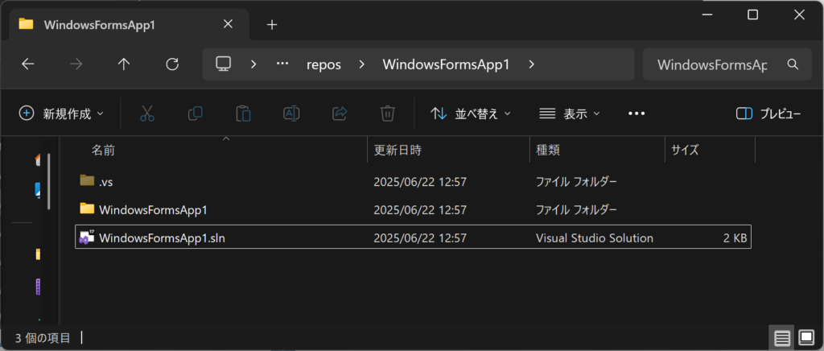Click the PC monitor icon in address bar

click(x=224, y=64)
